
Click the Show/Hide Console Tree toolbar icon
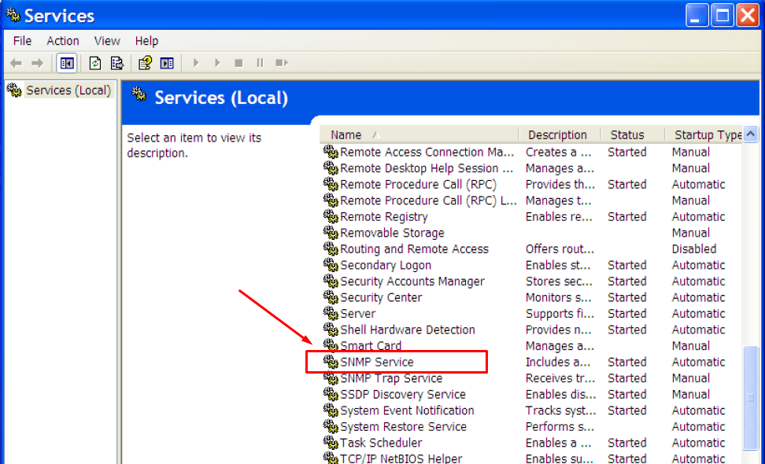pyautogui.click(x=67, y=63)
